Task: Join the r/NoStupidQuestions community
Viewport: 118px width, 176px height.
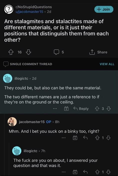Action: pos(104,9)
